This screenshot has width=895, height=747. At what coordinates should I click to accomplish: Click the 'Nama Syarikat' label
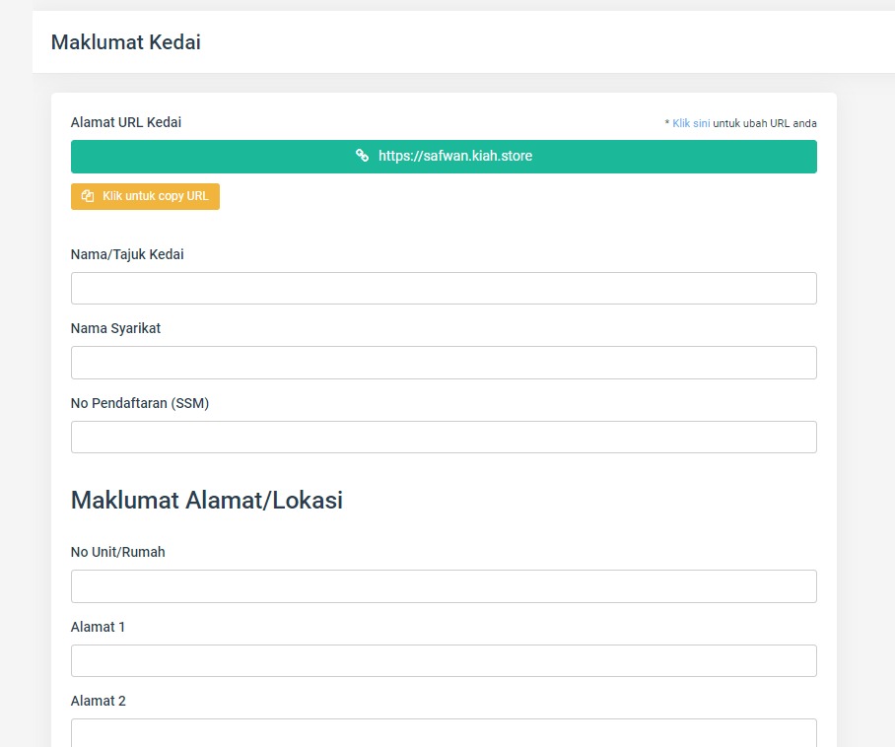click(x=116, y=329)
